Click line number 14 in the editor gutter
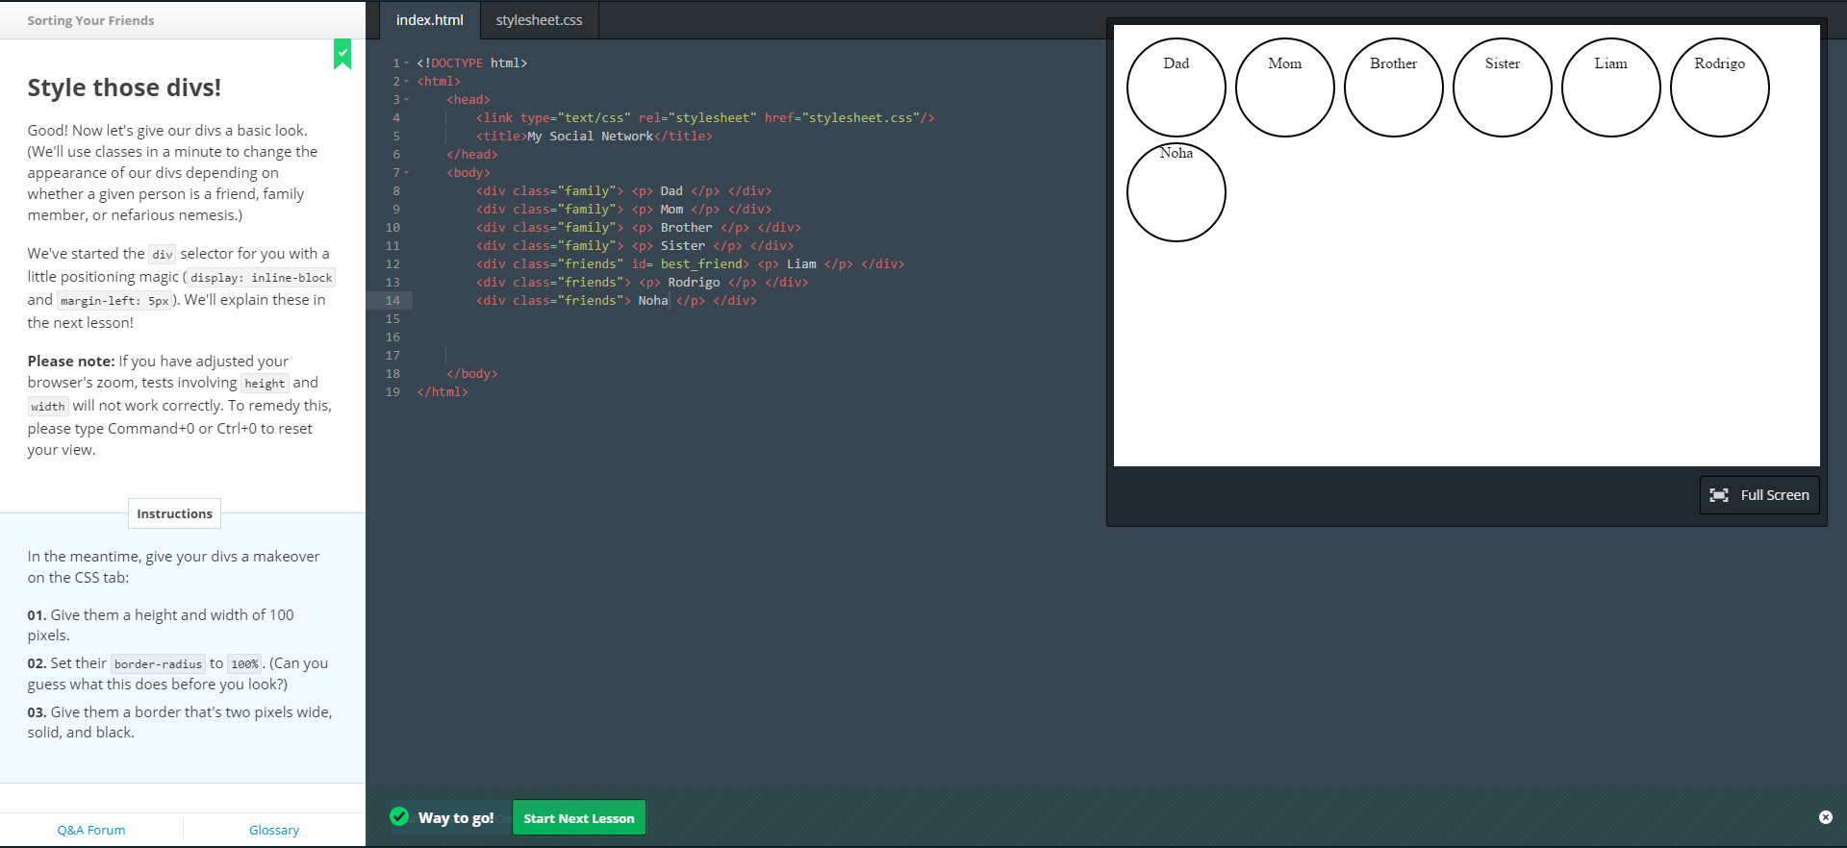This screenshot has width=1847, height=848. coord(392,301)
